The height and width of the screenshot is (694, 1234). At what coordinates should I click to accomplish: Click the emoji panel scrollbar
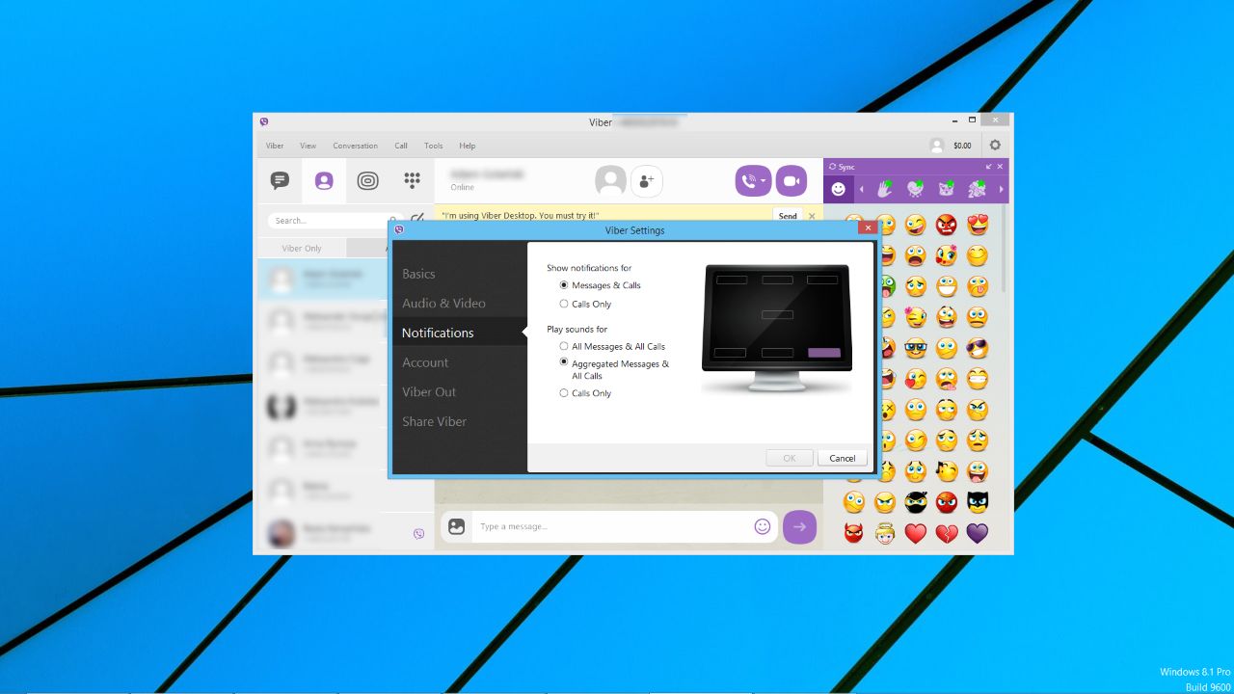coord(1004,249)
